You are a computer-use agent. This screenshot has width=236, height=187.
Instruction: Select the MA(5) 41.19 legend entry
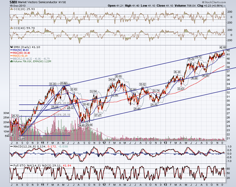[19, 56]
